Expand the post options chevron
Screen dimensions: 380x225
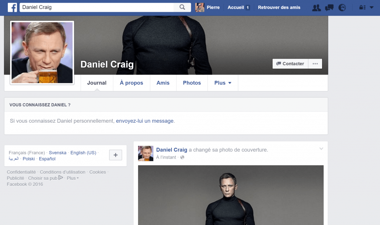tap(321, 149)
